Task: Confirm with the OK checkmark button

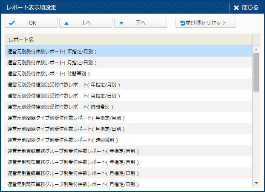Action: (31, 23)
